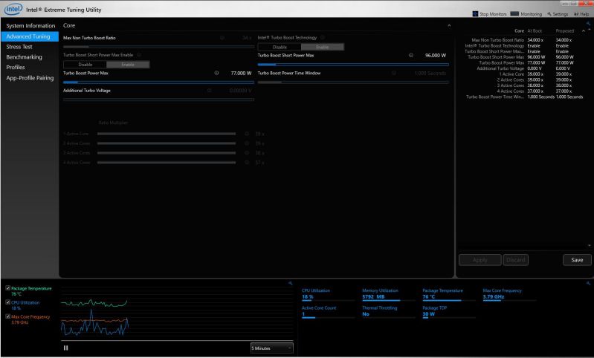Open Profiles tab
Image resolution: width=594 pixels, height=358 pixels.
pyautogui.click(x=30, y=67)
